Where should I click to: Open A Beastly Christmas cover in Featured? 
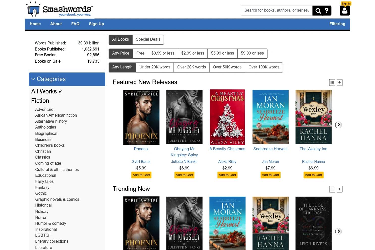227,117
